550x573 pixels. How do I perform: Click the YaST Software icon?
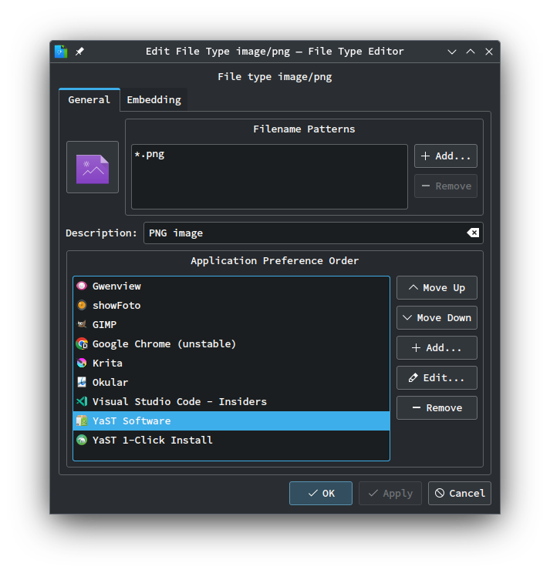click(82, 421)
